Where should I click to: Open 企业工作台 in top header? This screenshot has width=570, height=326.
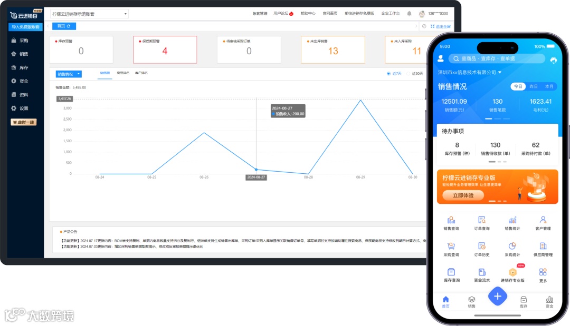390,13
